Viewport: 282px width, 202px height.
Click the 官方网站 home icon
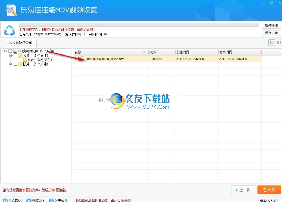(5, 200)
